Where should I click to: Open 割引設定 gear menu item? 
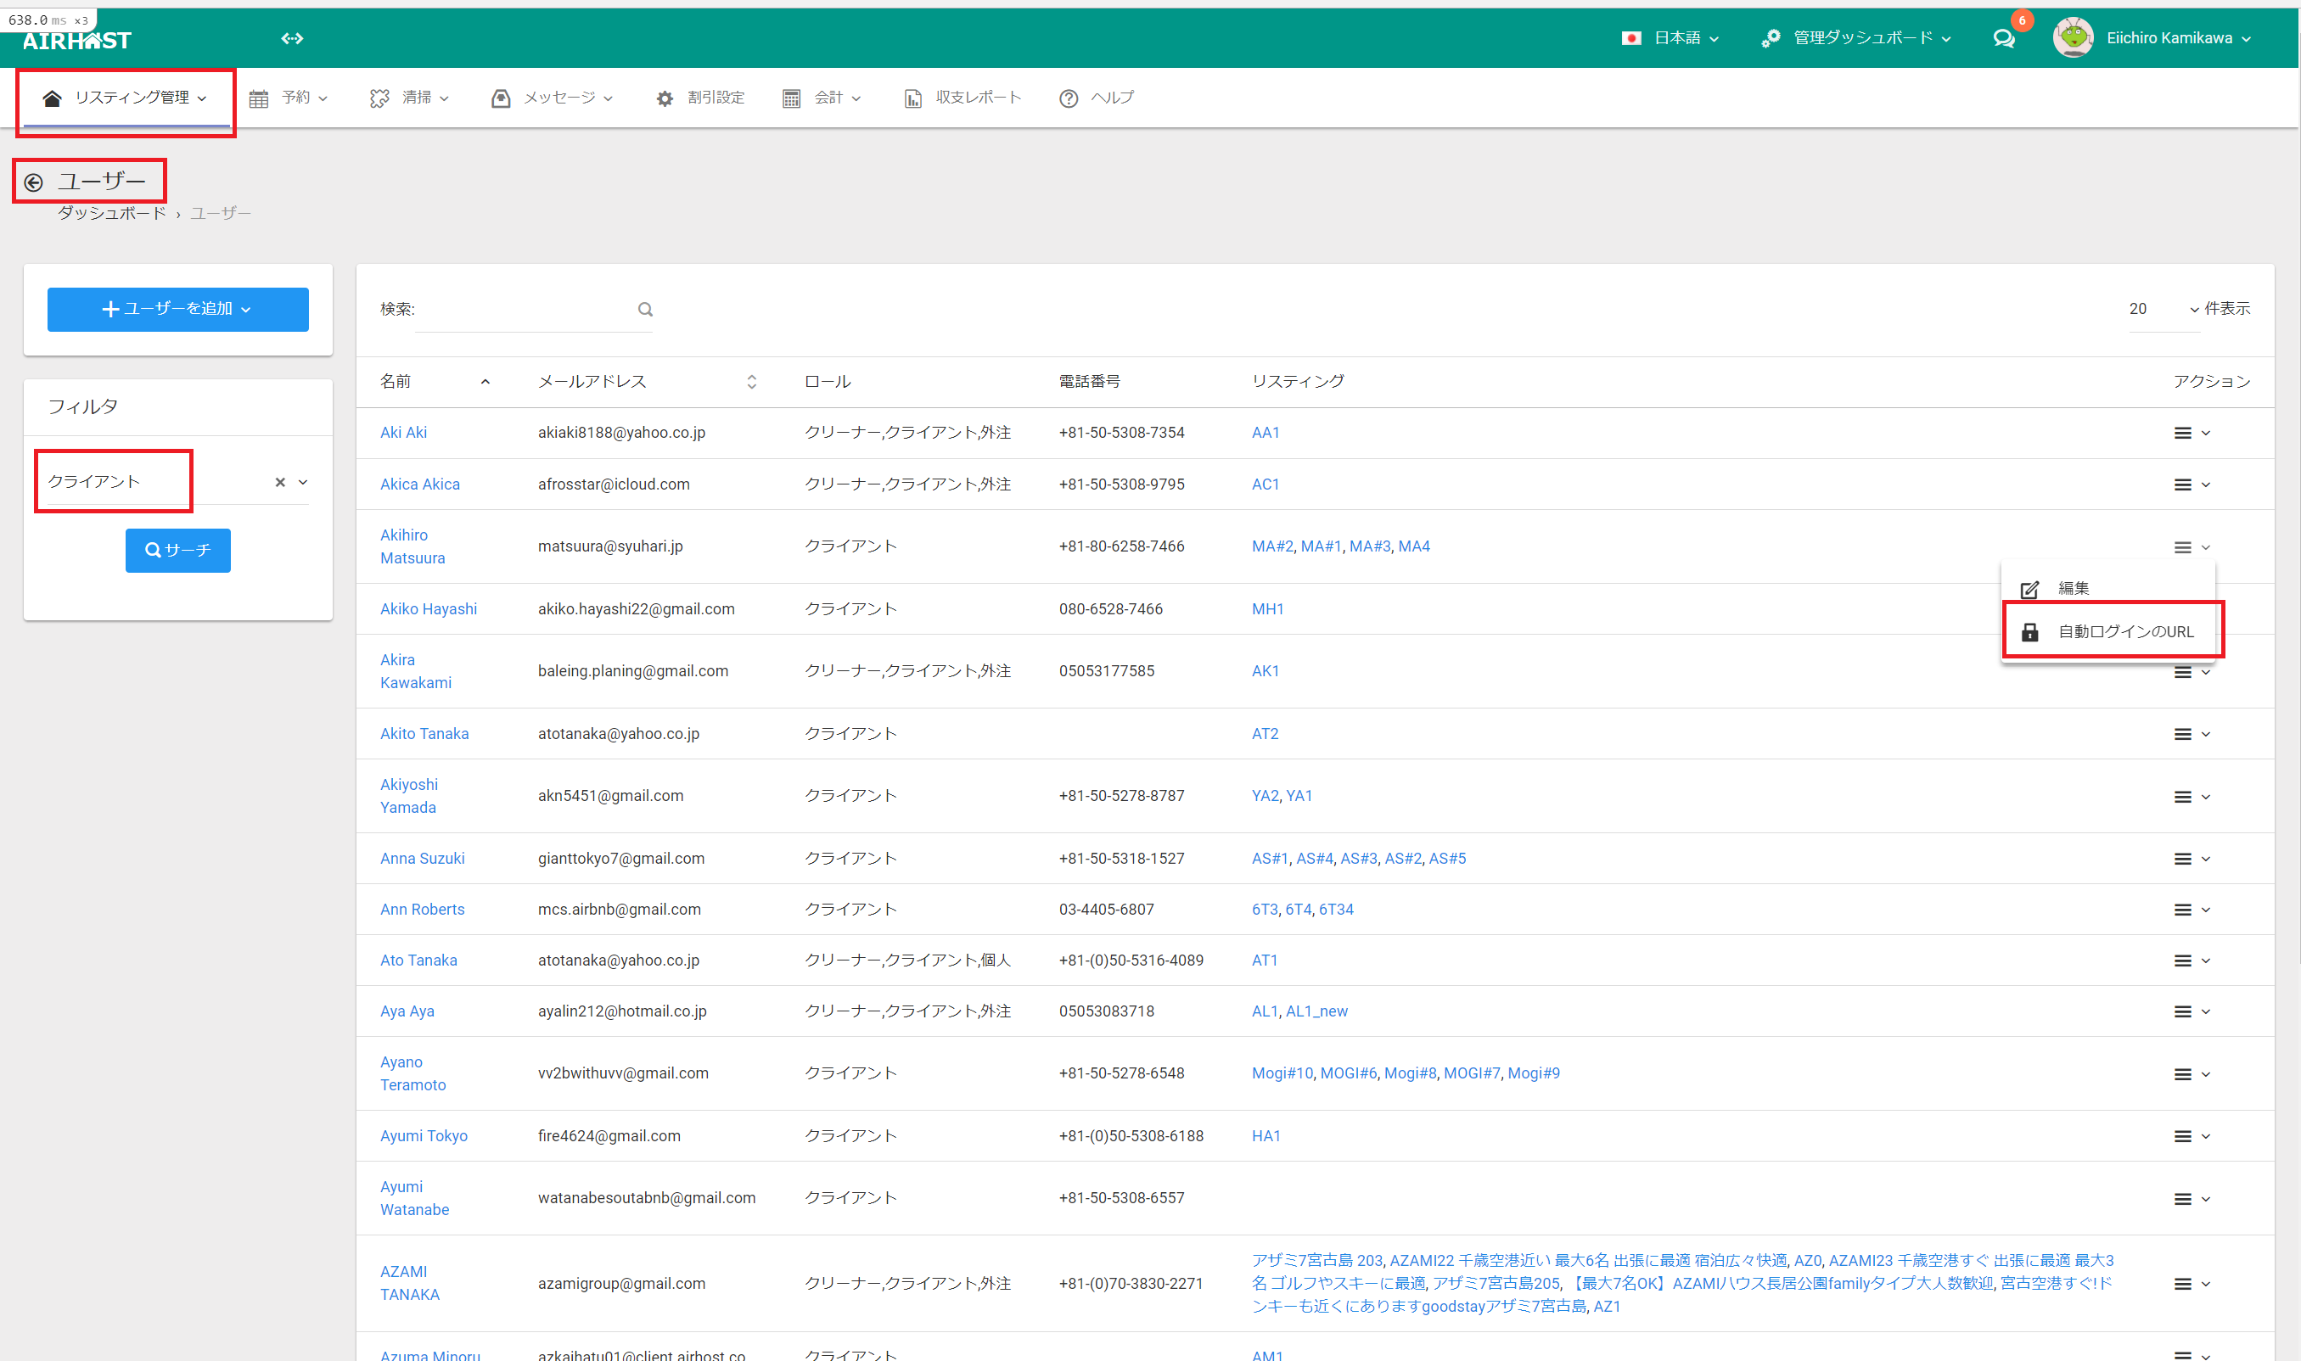click(701, 98)
